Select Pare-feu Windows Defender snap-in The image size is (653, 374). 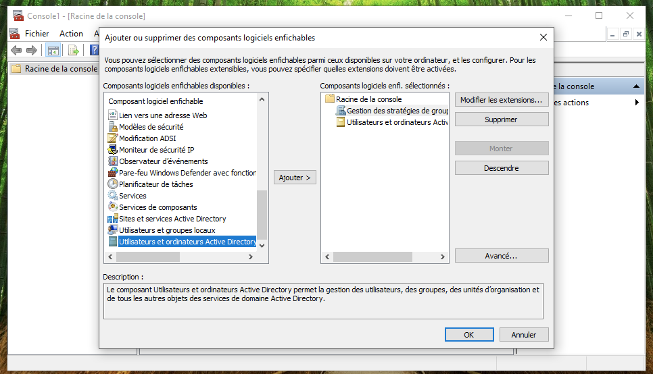point(187,173)
